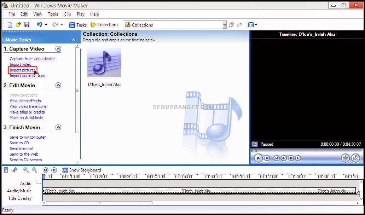Undo the last action
365x215 pixels.
[39, 25]
